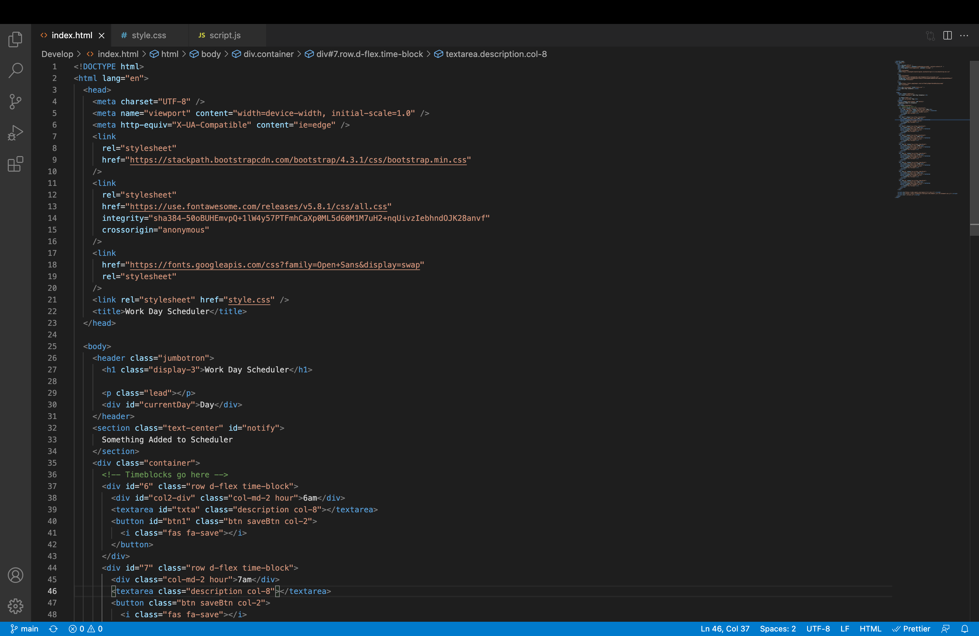Click the bootstrap.min.css stylesheet link

pyautogui.click(x=298, y=160)
